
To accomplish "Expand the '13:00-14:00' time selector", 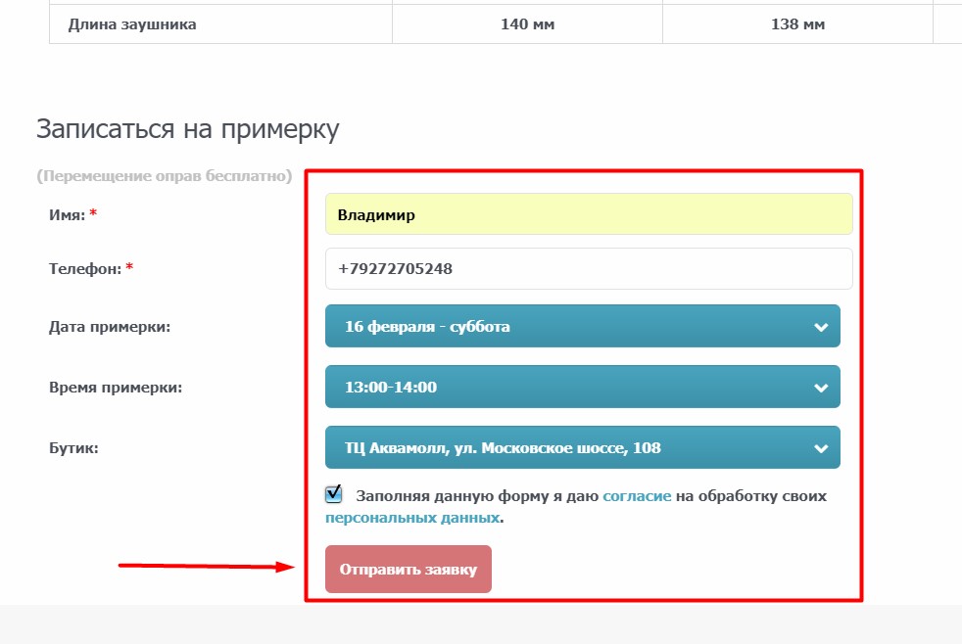I will click(568, 387).
